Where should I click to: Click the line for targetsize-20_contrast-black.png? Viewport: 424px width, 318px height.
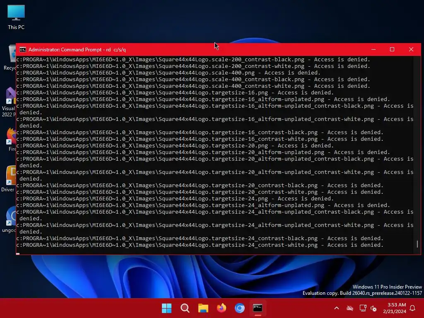click(x=200, y=185)
